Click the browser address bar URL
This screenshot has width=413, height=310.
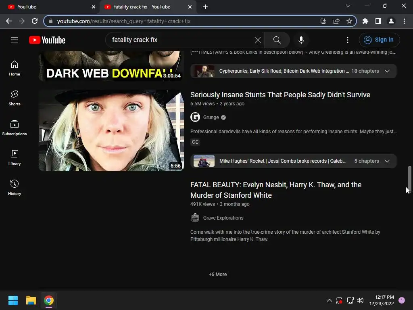(124, 21)
